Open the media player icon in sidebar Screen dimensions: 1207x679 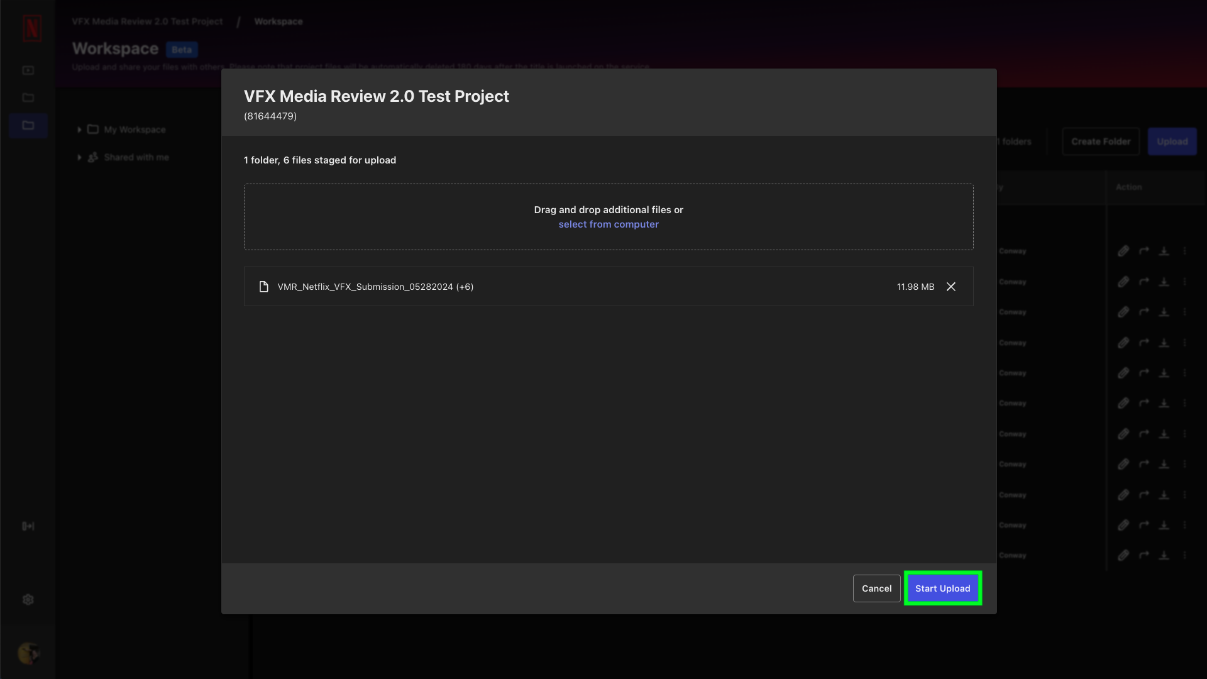(x=28, y=70)
